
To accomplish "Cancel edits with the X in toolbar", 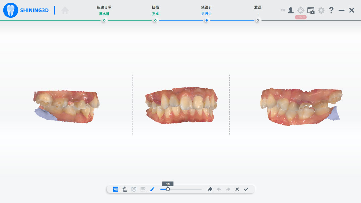I will pyautogui.click(x=237, y=189).
